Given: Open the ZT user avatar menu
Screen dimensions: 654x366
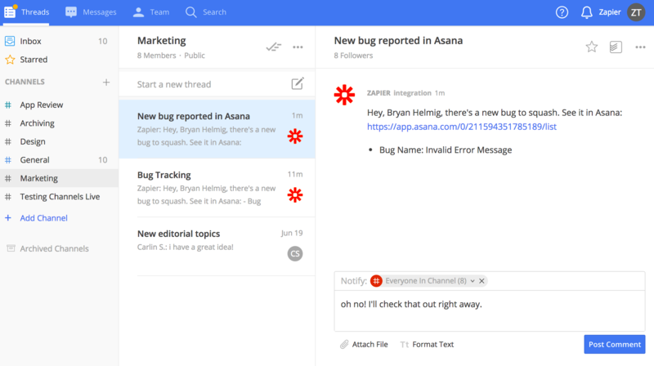Looking at the screenshot, I should point(636,12).
